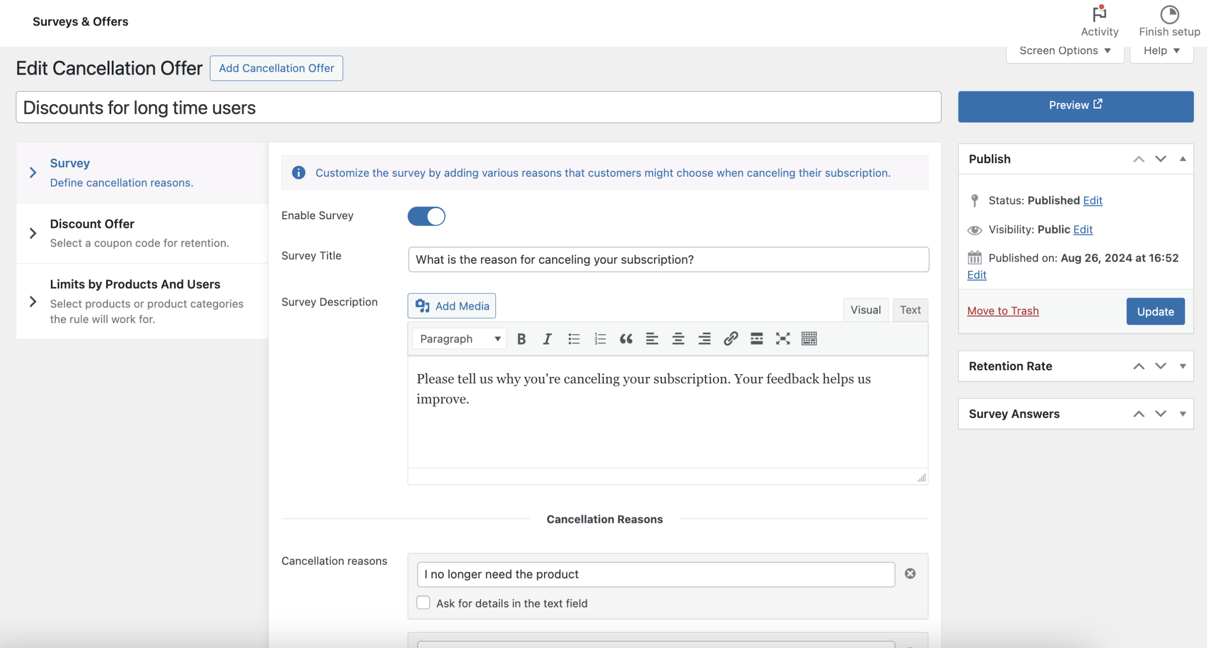
Task: Move the Retention Rate box down
Action: point(1161,366)
